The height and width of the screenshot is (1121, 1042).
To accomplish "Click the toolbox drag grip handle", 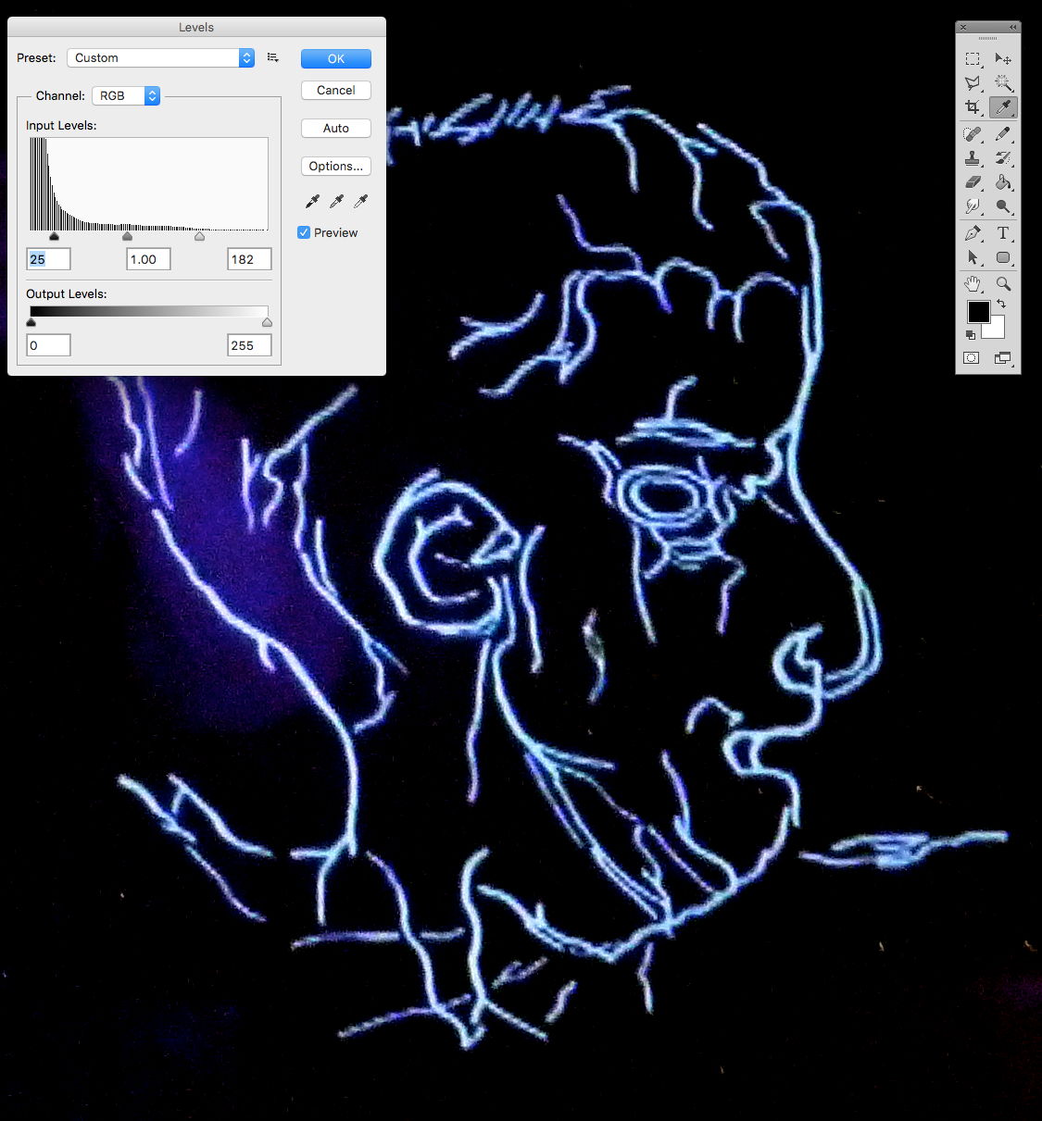I will [988, 38].
